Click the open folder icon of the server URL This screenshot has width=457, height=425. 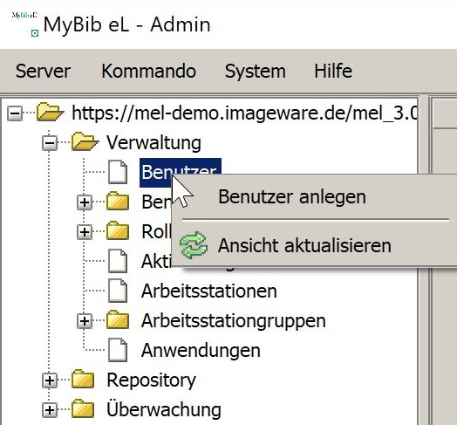[x=50, y=113]
